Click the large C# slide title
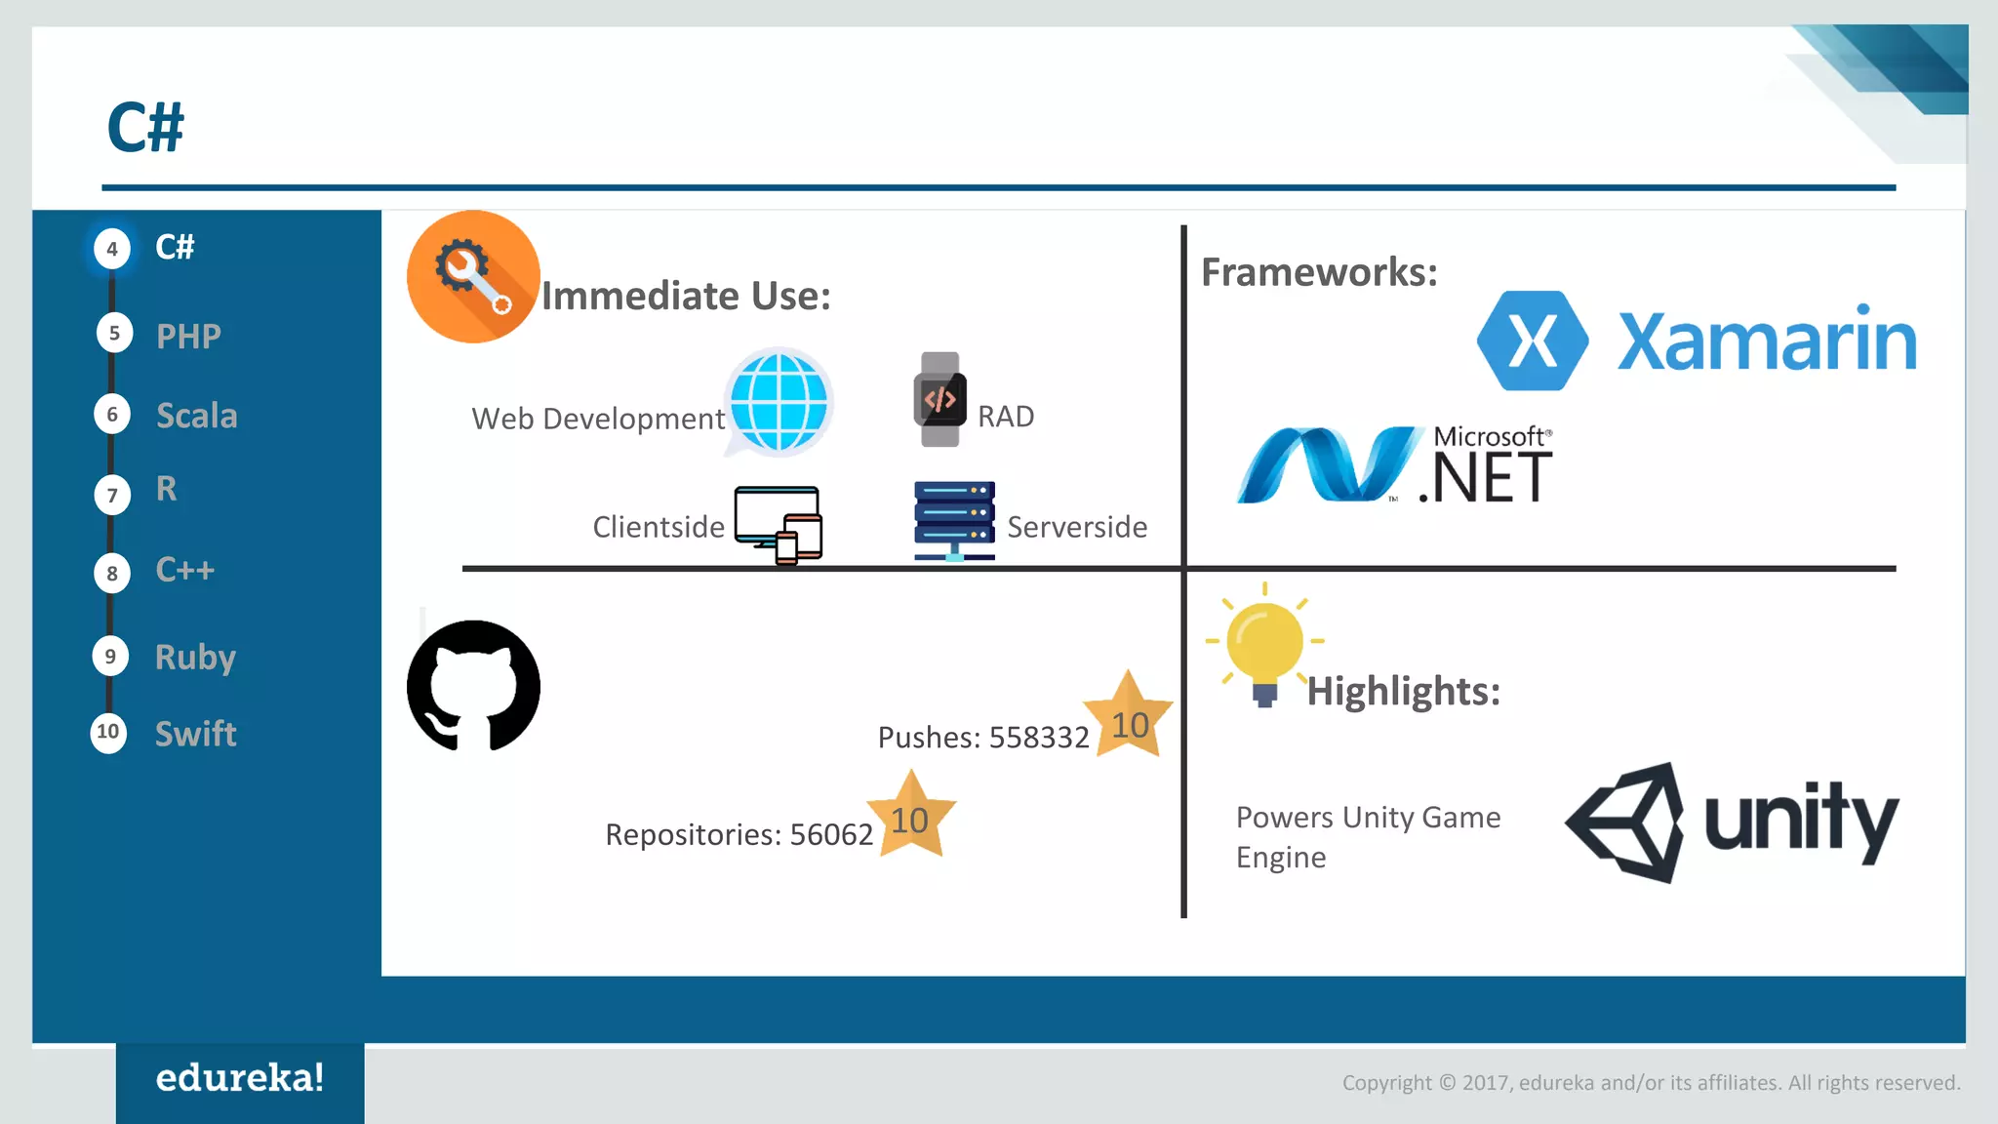Screen dimensions: 1998x1124 pyautogui.click(x=145, y=128)
